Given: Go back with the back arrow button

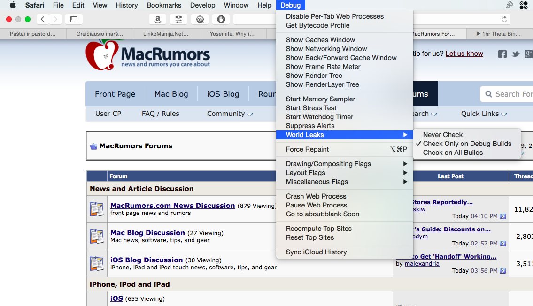Looking at the screenshot, I should (x=42, y=19).
